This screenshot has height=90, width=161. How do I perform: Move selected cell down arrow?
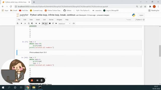[39, 23]
